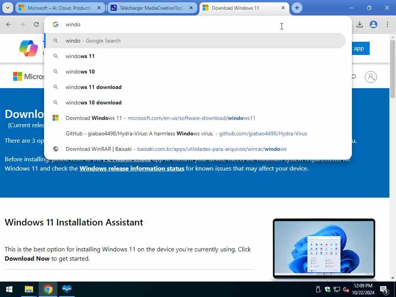Click 'Windows 11 Installation Assistant' heading

click(x=74, y=222)
